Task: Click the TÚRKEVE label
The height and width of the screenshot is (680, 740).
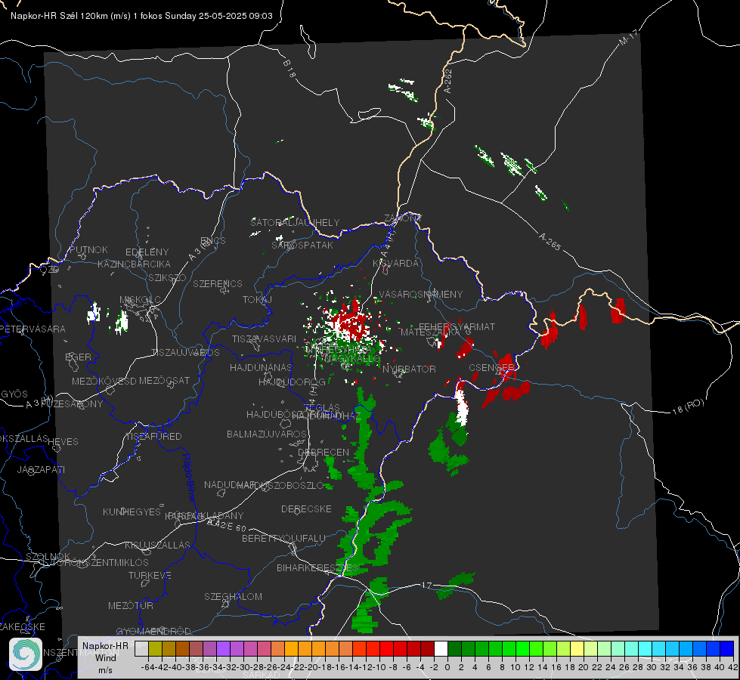Action: (x=150, y=575)
